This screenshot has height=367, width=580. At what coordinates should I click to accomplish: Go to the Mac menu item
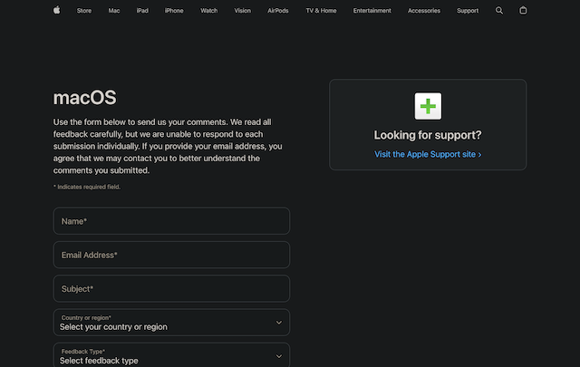point(114,11)
